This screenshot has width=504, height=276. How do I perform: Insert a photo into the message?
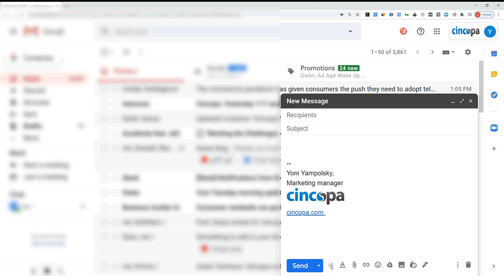point(402,265)
